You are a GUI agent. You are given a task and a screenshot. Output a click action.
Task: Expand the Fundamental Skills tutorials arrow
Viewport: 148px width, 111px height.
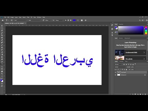tap(144, 52)
